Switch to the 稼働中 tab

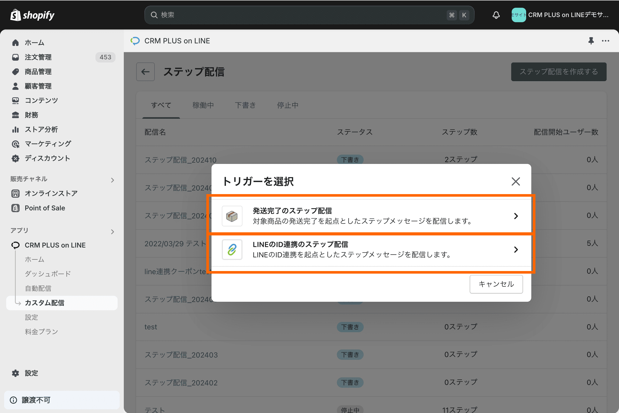(203, 105)
